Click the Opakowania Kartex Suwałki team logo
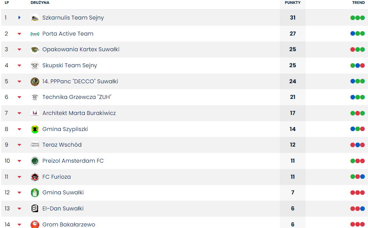 point(35,50)
